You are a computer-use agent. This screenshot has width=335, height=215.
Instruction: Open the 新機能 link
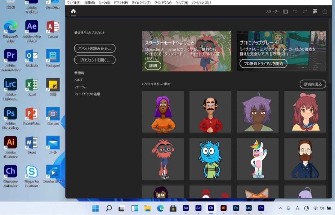(x=79, y=73)
